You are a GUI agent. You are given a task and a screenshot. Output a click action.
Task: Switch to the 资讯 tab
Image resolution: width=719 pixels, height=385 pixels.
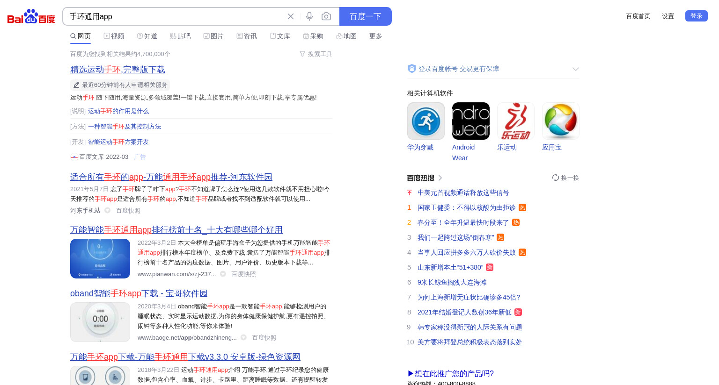pyautogui.click(x=247, y=36)
